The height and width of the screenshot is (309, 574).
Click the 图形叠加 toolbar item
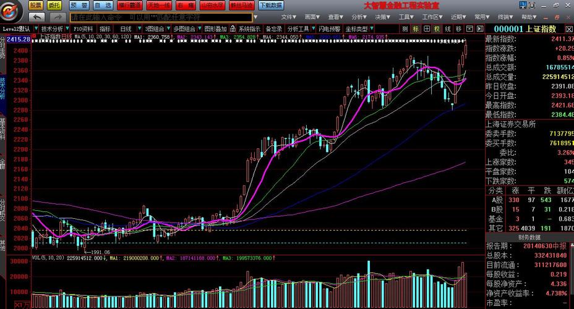tap(216, 29)
